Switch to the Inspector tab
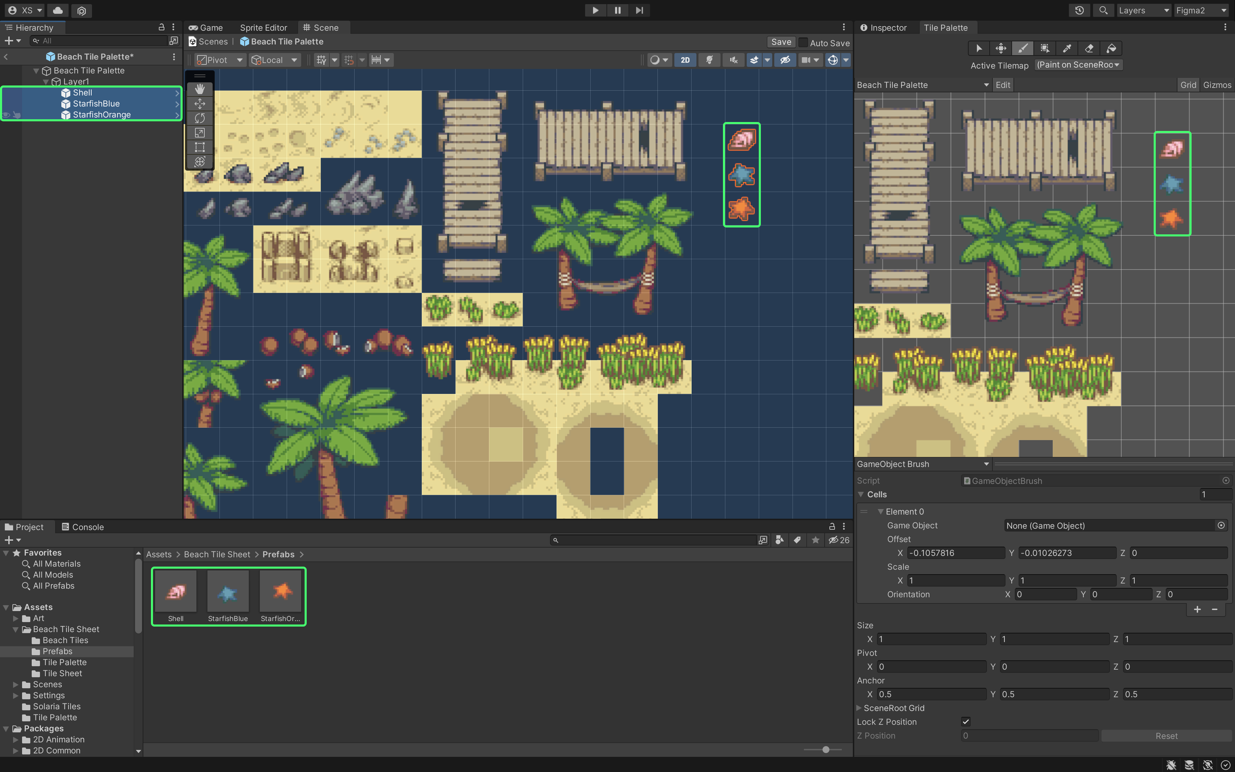 coord(886,28)
